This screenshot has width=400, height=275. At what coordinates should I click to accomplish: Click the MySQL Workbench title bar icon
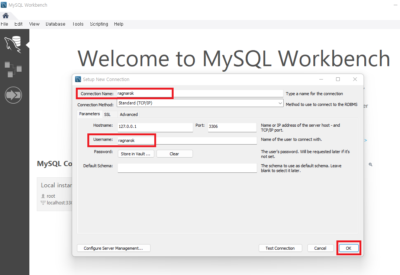pyautogui.click(x=4, y=5)
